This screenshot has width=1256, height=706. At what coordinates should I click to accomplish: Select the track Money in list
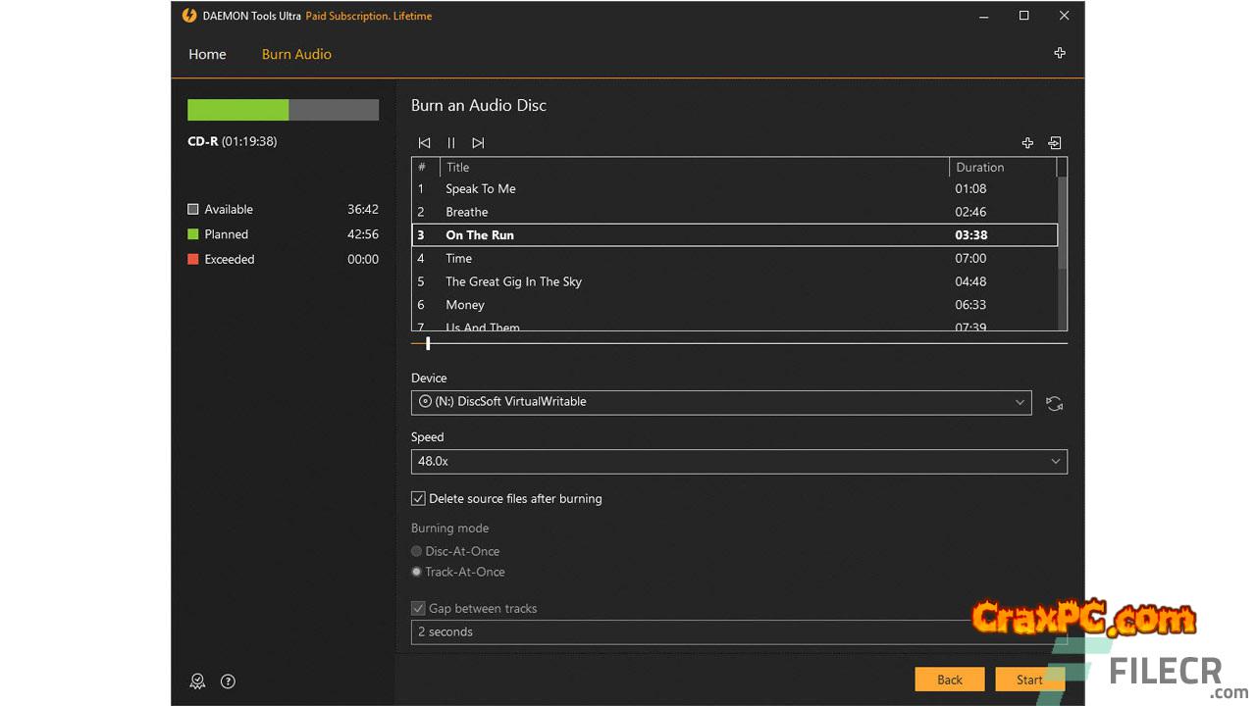[465, 305]
